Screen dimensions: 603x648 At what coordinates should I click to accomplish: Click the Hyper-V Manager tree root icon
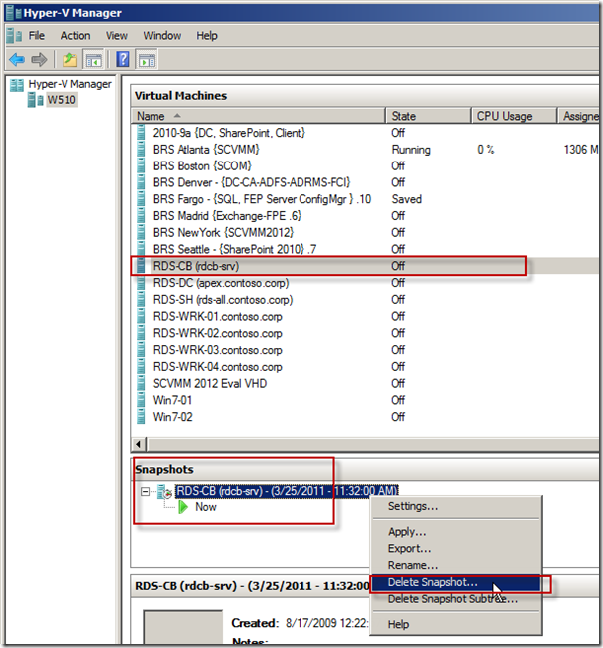[x=17, y=85]
